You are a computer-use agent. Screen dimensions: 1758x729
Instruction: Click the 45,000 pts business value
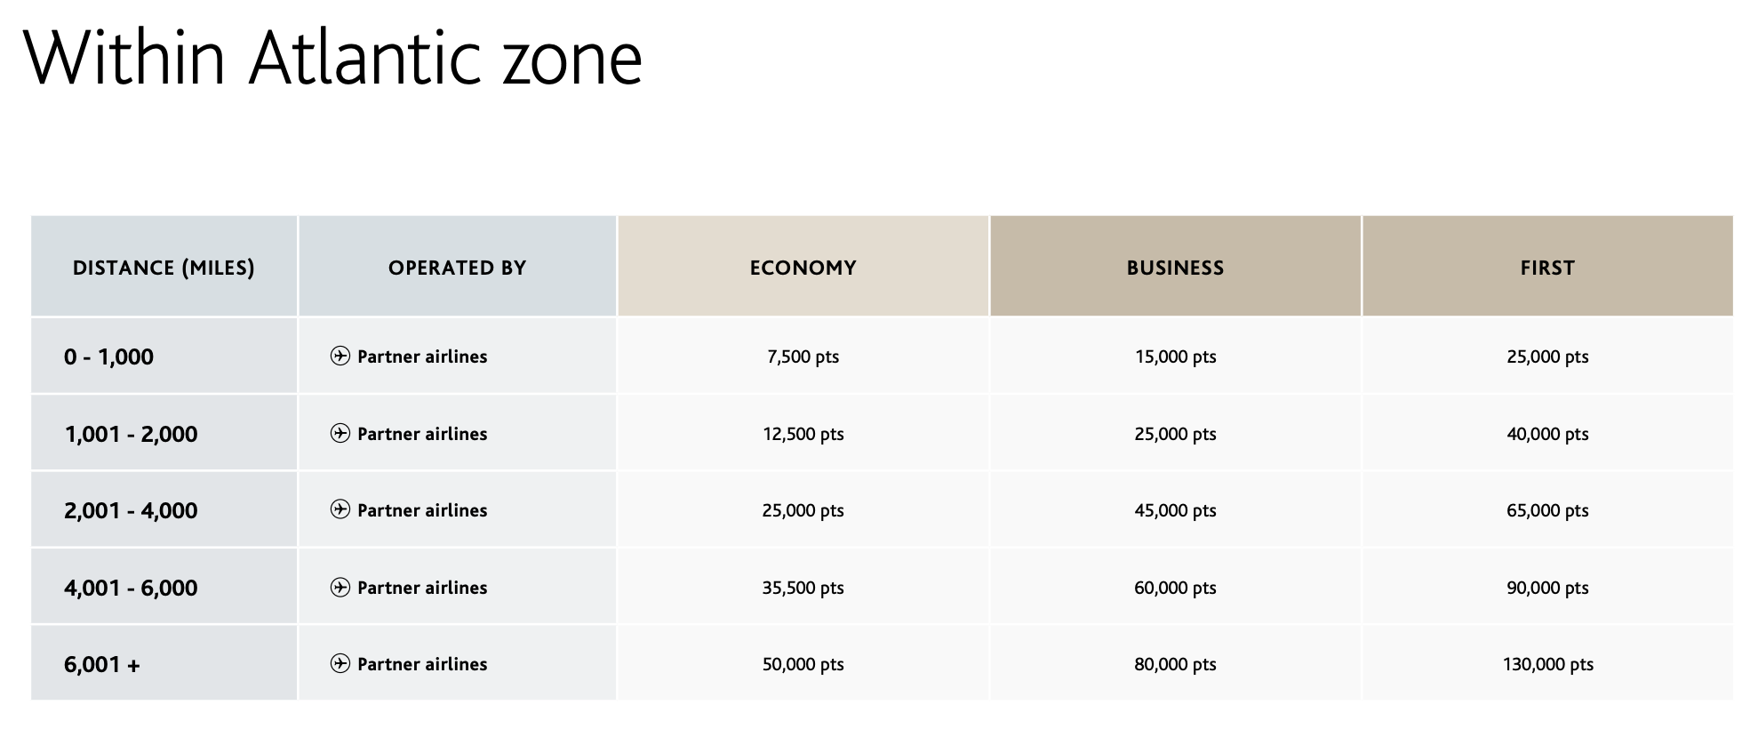(1175, 510)
